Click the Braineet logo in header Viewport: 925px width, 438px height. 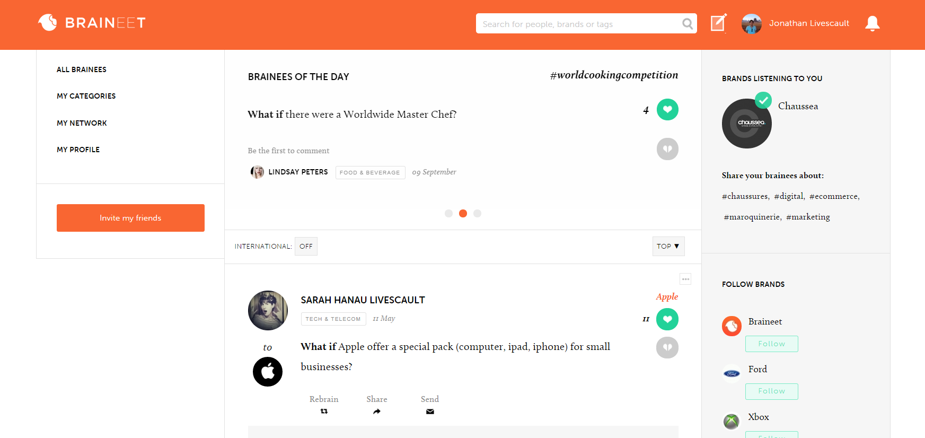[x=92, y=23]
